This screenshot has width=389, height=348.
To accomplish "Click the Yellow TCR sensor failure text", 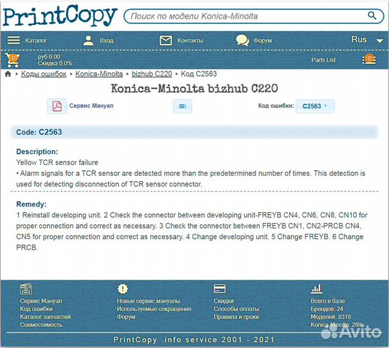I will [x=57, y=162].
